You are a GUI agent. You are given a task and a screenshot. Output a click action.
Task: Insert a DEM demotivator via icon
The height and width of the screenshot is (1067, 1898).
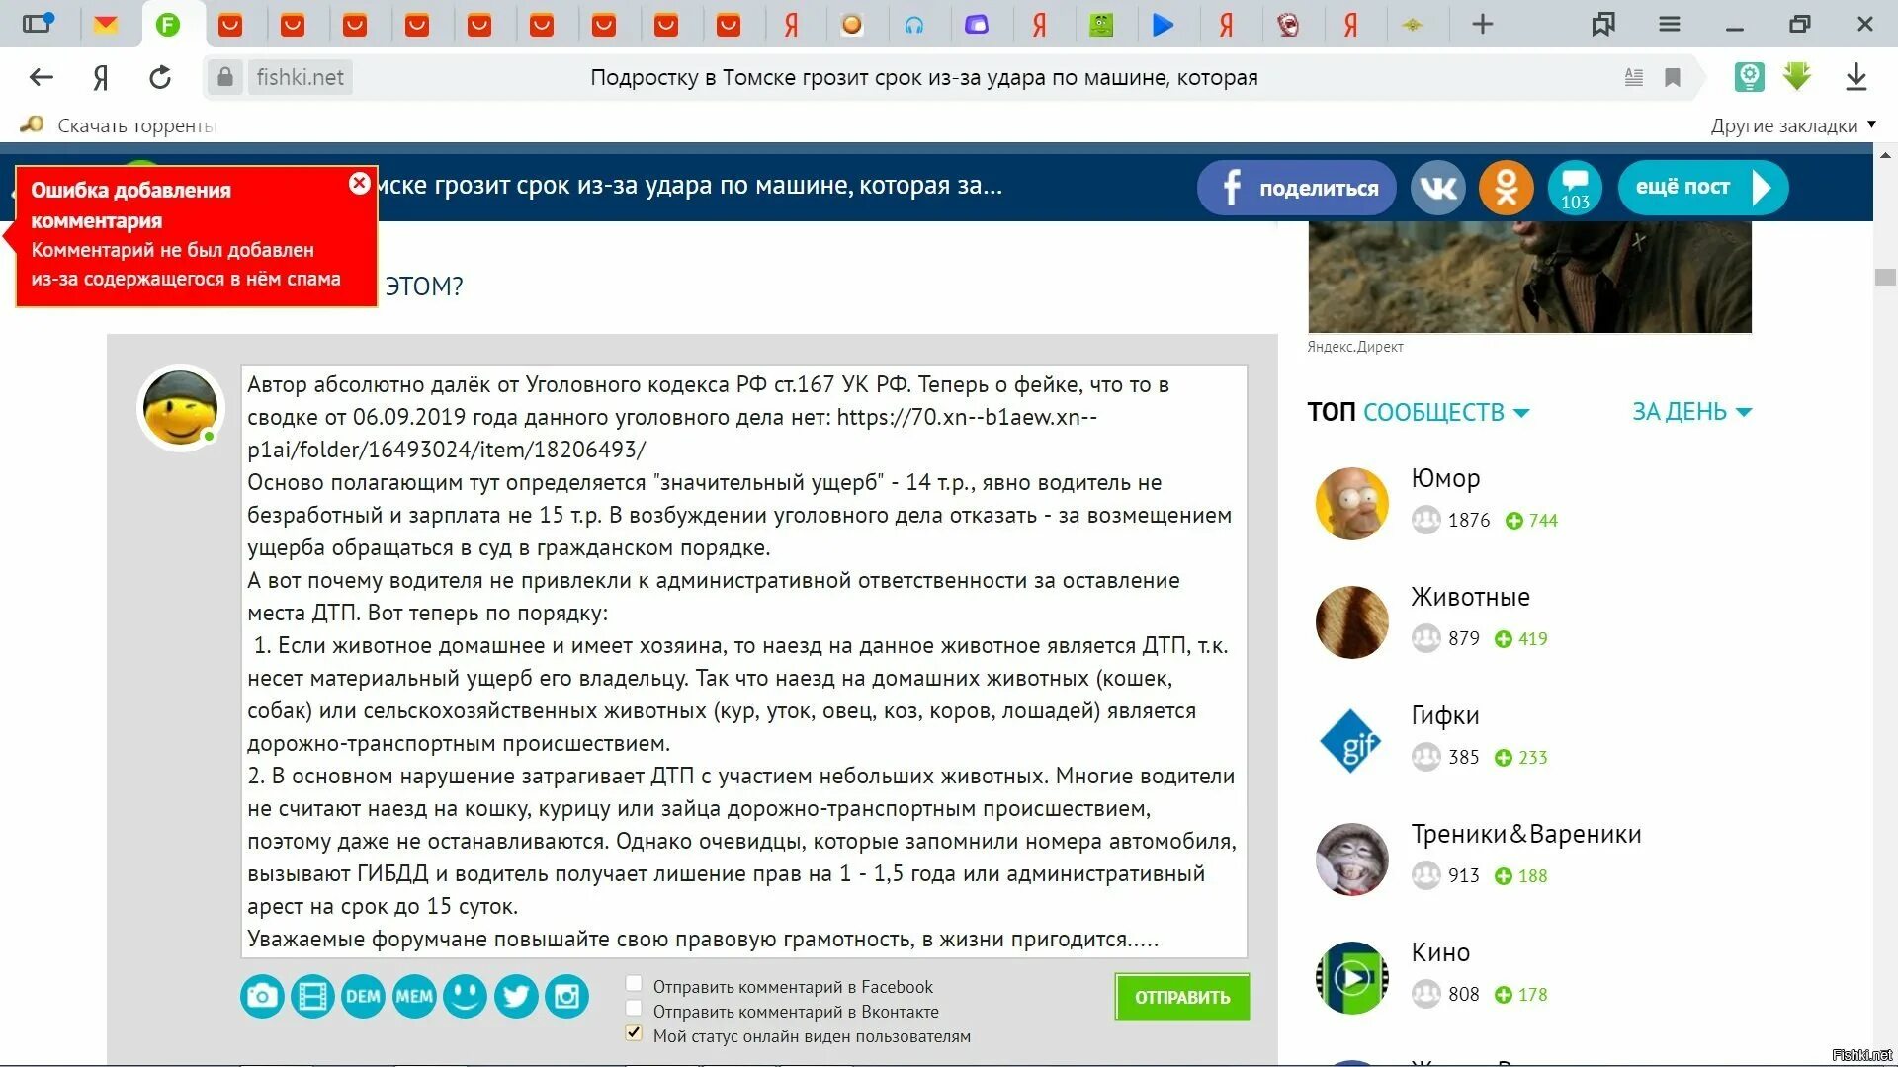(363, 996)
